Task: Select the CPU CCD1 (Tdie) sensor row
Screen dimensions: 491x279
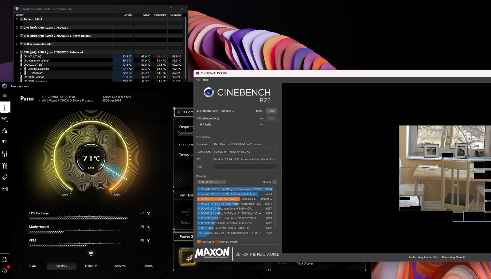Action: (99, 65)
